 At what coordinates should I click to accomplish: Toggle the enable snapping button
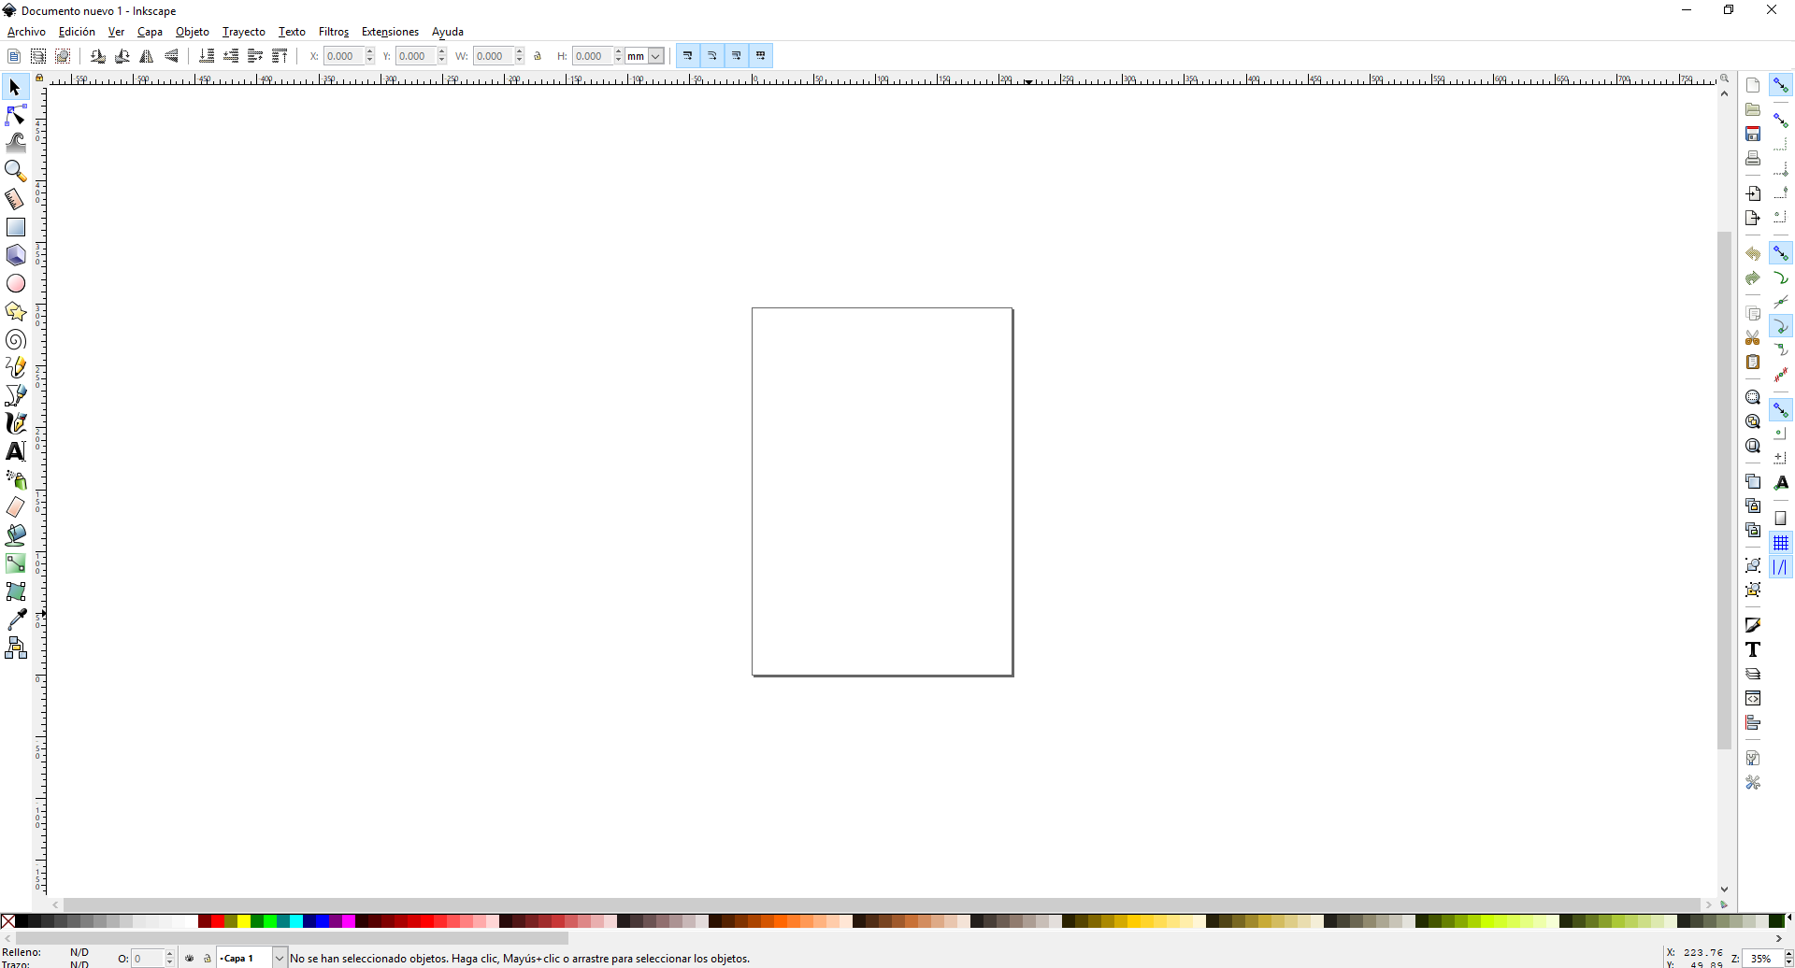pyautogui.click(x=1781, y=86)
